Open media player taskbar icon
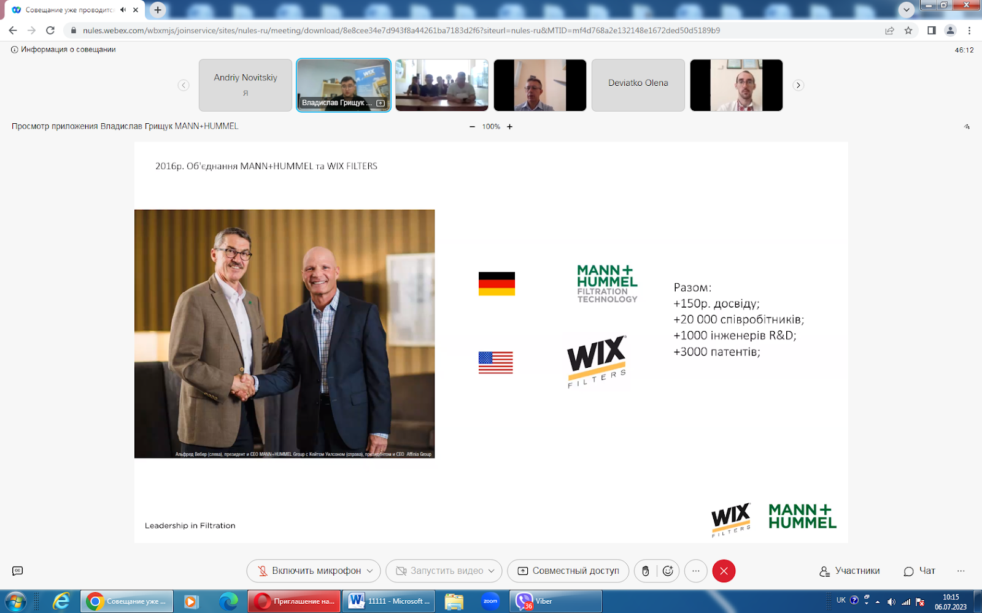 pos(191,601)
